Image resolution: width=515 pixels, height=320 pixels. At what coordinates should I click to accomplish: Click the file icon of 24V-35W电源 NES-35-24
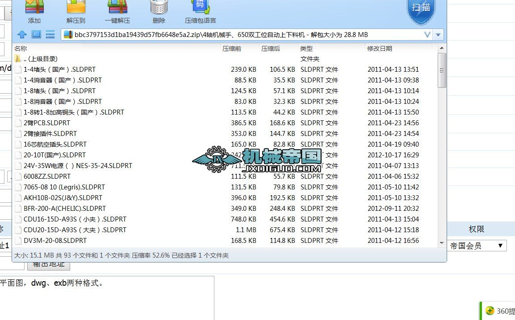tap(18, 166)
